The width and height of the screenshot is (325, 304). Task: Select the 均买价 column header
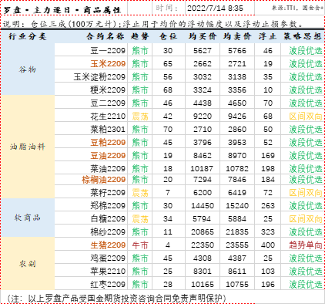click(203, 36)
